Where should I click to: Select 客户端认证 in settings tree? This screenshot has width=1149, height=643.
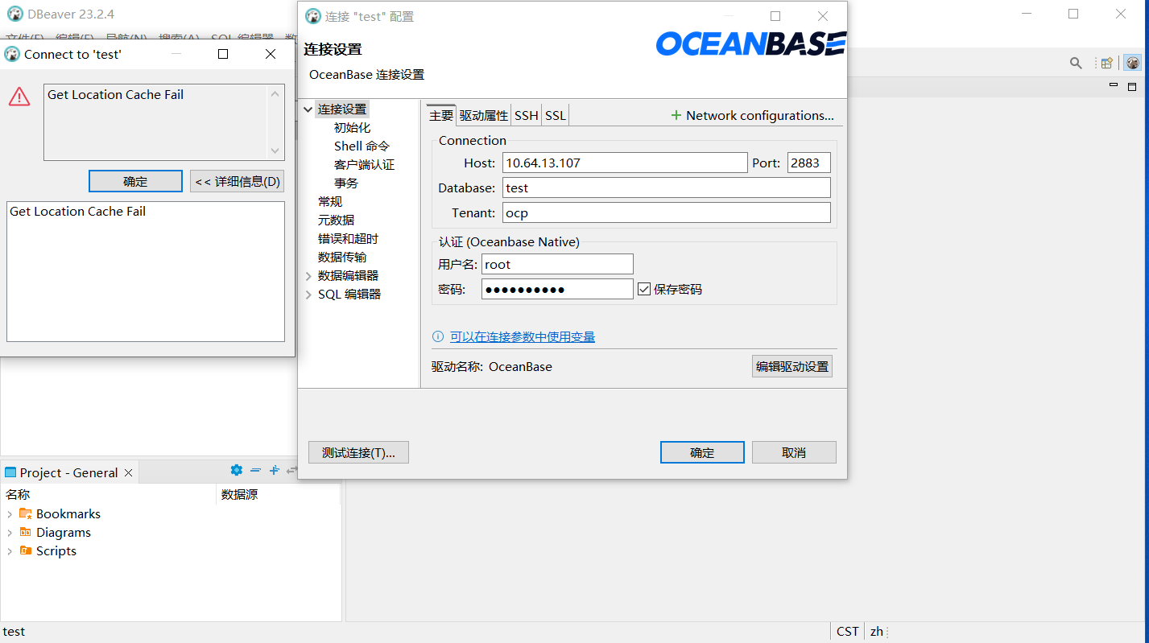[x=364, y=164]
